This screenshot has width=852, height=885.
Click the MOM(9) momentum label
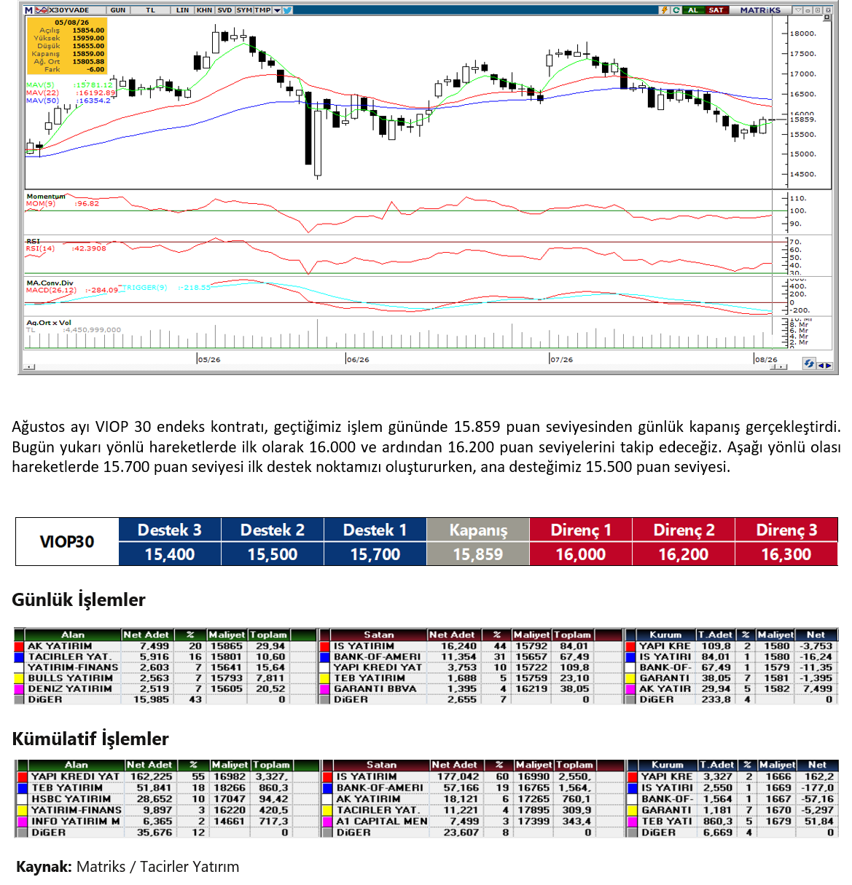pyautogui.click(x=41, y=204)
